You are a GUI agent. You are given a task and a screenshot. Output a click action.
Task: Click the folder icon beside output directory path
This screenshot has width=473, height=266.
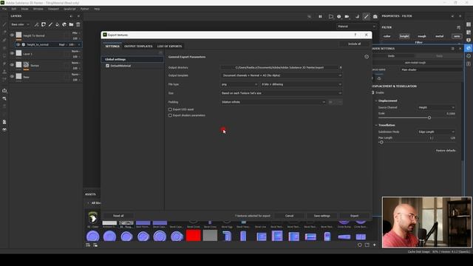[x=341, y=67]
